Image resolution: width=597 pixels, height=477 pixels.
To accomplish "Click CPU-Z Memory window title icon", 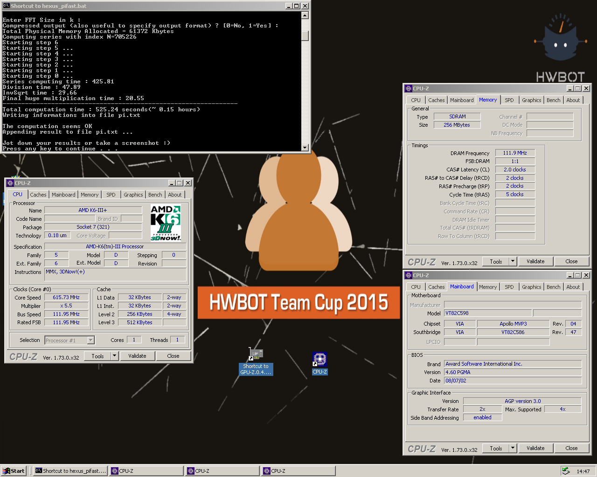I will (408, 89).
